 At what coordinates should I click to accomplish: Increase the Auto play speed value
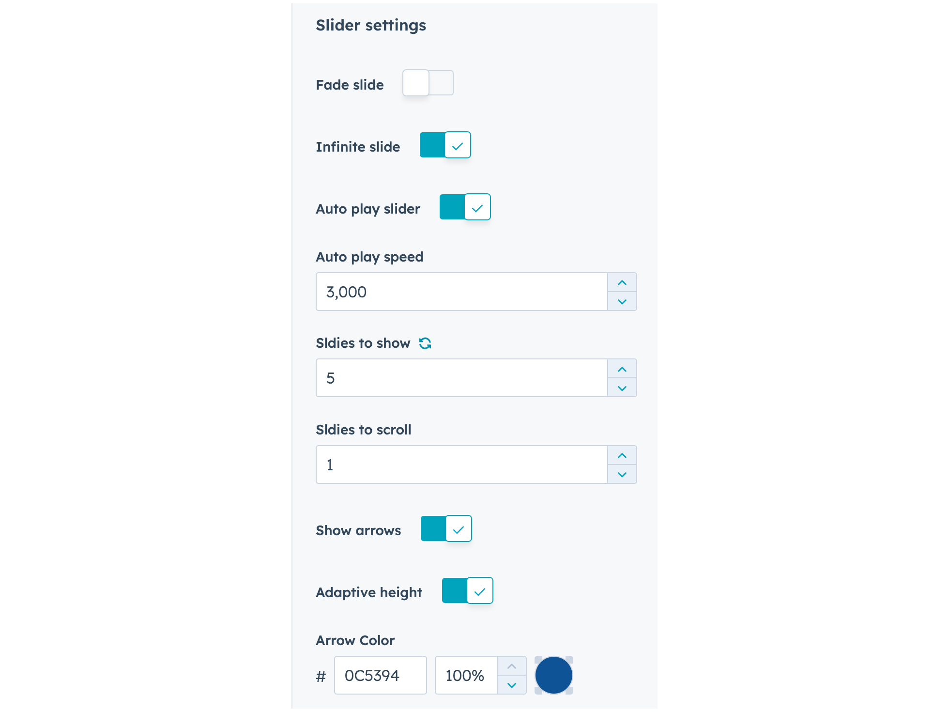click(x=622, y=283)
